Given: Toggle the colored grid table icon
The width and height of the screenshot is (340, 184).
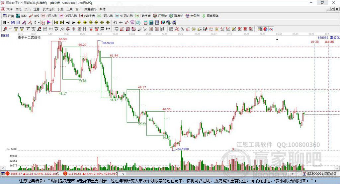Looking at the screenshot, I should [260, 29].
